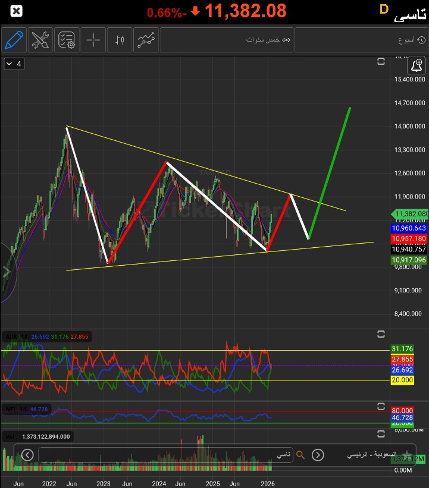Click the search magnifier icon
The height and width of the screenshot is (488, 429).
(300, 455)
